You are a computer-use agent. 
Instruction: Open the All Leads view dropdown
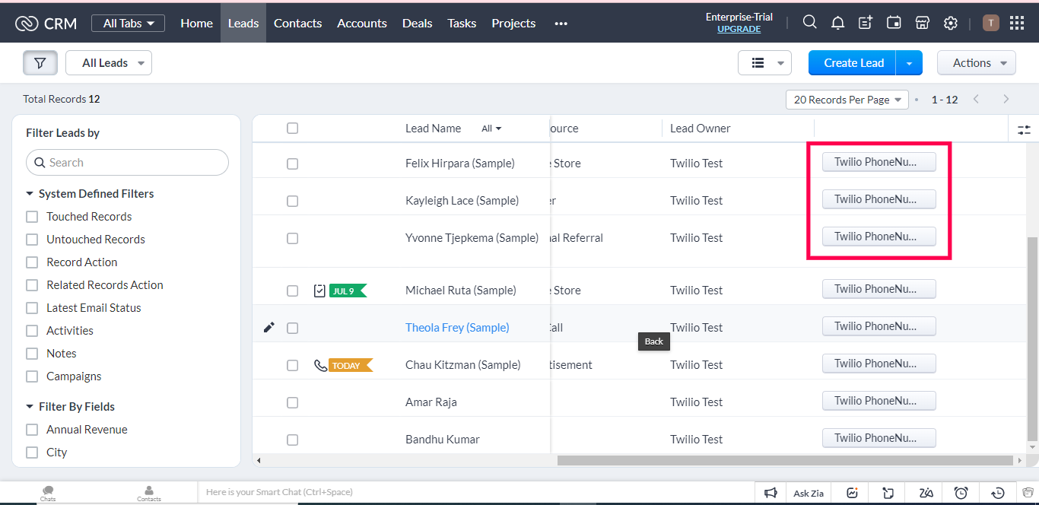click(109, 63)
